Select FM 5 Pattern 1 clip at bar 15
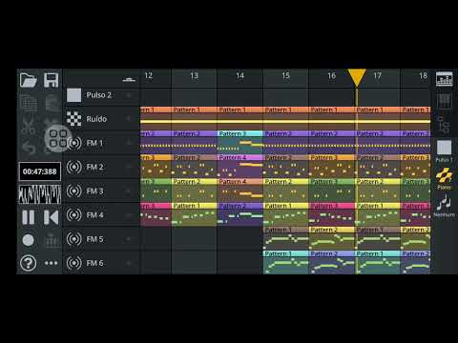 tap(286, 238)
